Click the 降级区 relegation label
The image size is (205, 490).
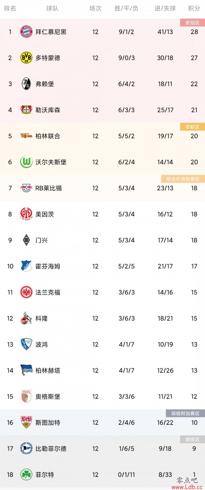tap(192, 439)
